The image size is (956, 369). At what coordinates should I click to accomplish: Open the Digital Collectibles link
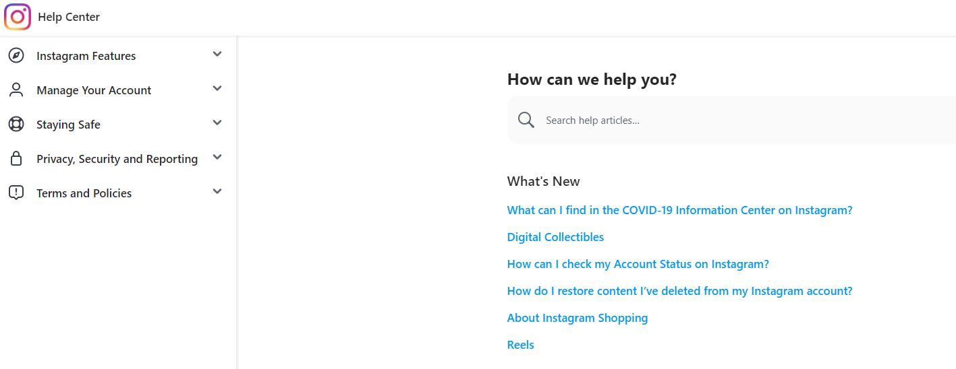tap(555, 237)
